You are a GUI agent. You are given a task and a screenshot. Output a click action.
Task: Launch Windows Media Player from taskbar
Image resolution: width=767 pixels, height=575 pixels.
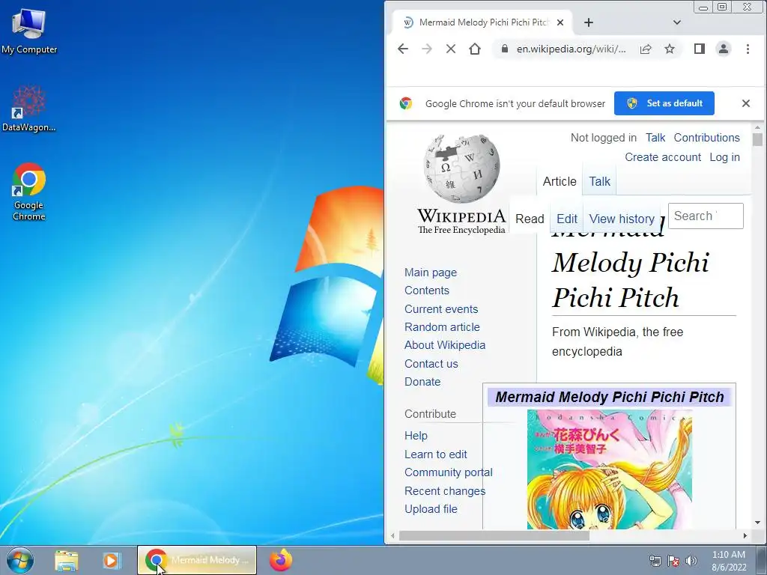[x=111, y=560]
